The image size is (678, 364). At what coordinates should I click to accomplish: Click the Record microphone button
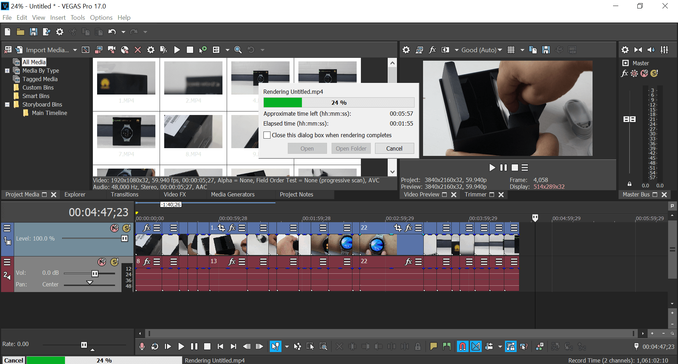tap(142, 346)
